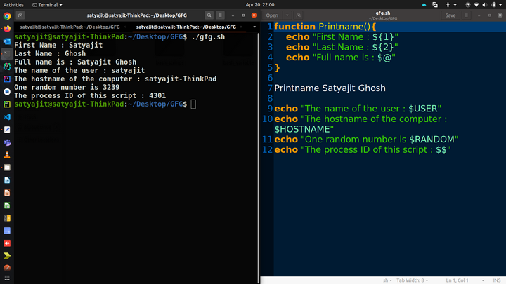
Task: Open the sh language selector in status bar
Action: pos(387,280)
